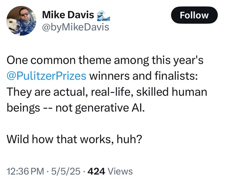The image size is (230, 180).
Task: Open the @PulitzerPrizes mention link
Action: click(46, 76)
